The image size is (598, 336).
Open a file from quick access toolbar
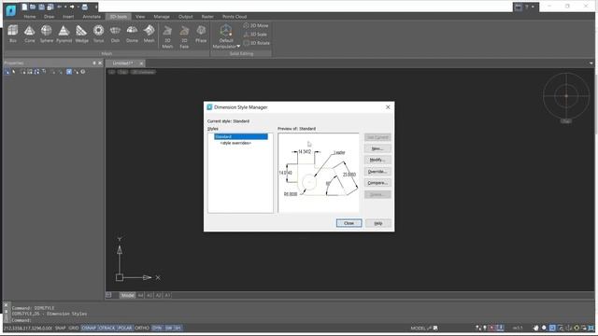(x=33, y=7)
